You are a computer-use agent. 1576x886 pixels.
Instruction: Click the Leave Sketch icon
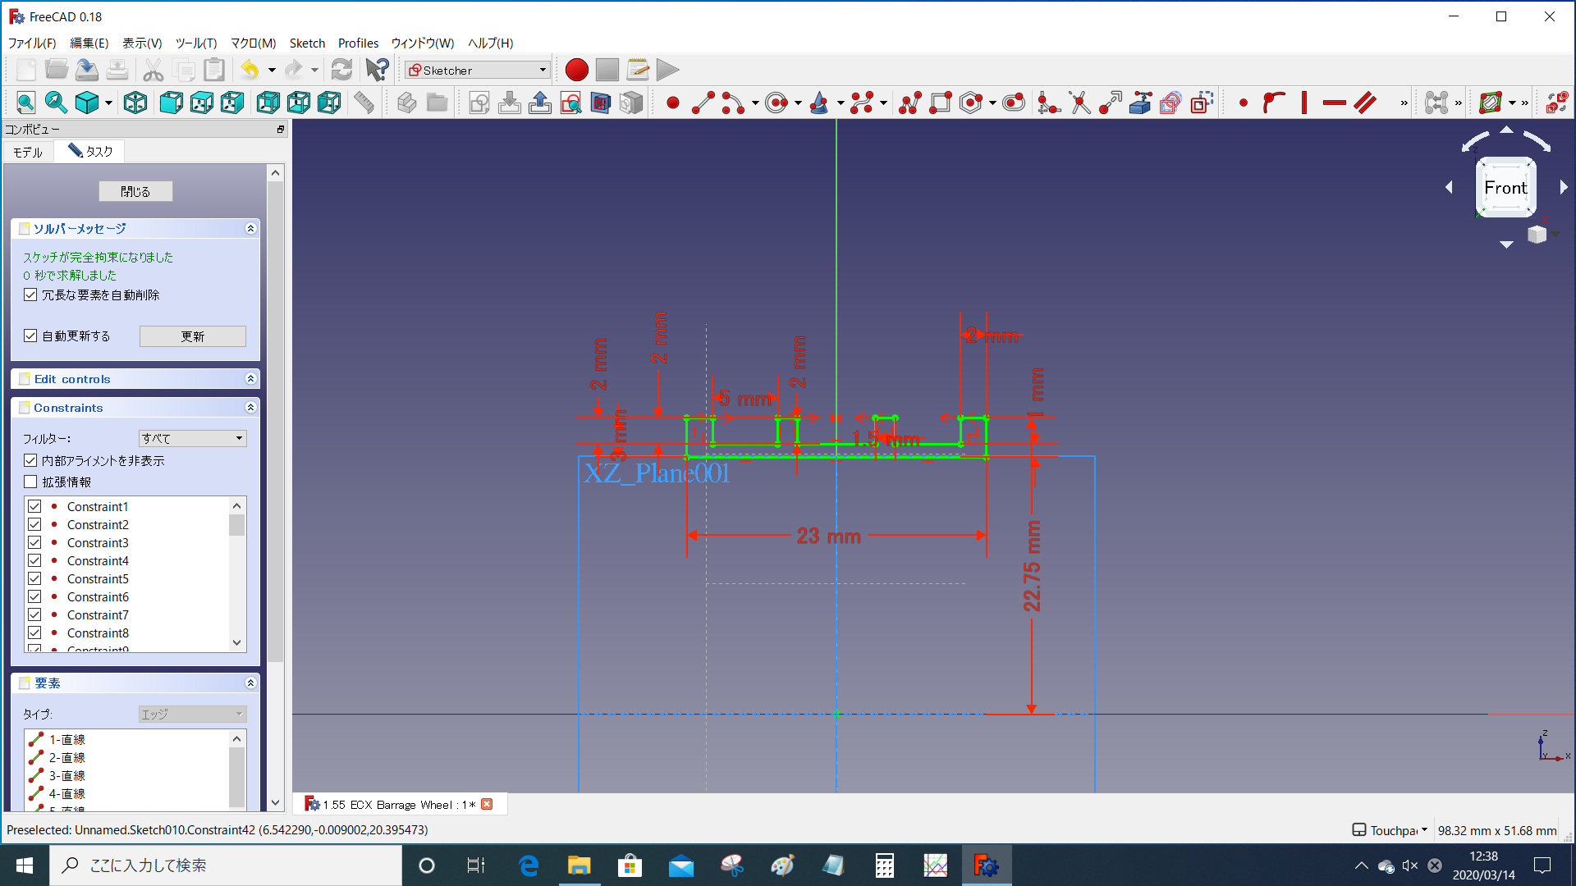[479, 103]
